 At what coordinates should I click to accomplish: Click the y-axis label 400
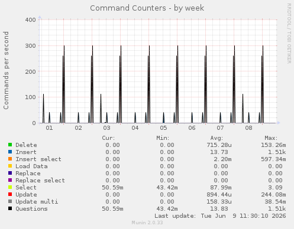[31, 20]
